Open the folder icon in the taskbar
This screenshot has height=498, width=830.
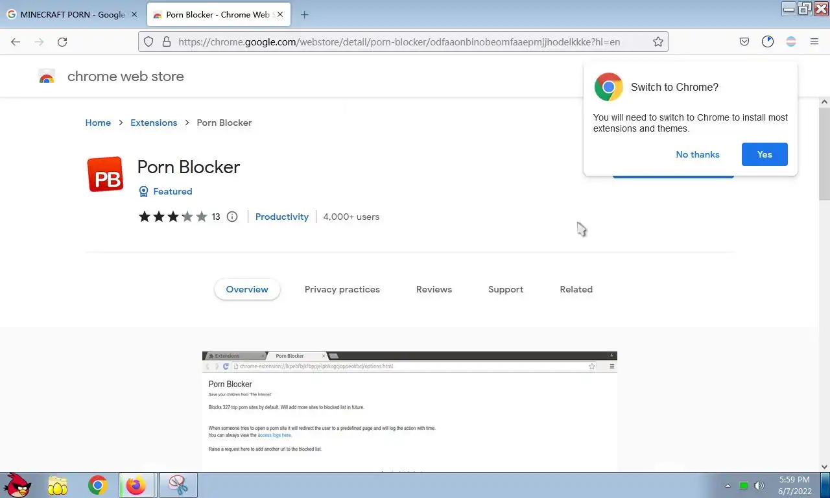click(x=58, y=485)
